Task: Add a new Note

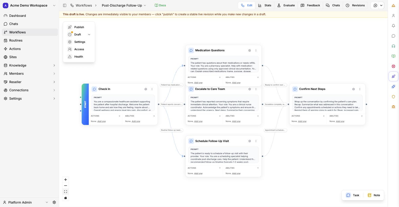Action: (x=374, y=195)
